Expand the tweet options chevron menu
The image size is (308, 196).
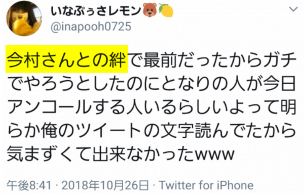click(x=294, y=9)
